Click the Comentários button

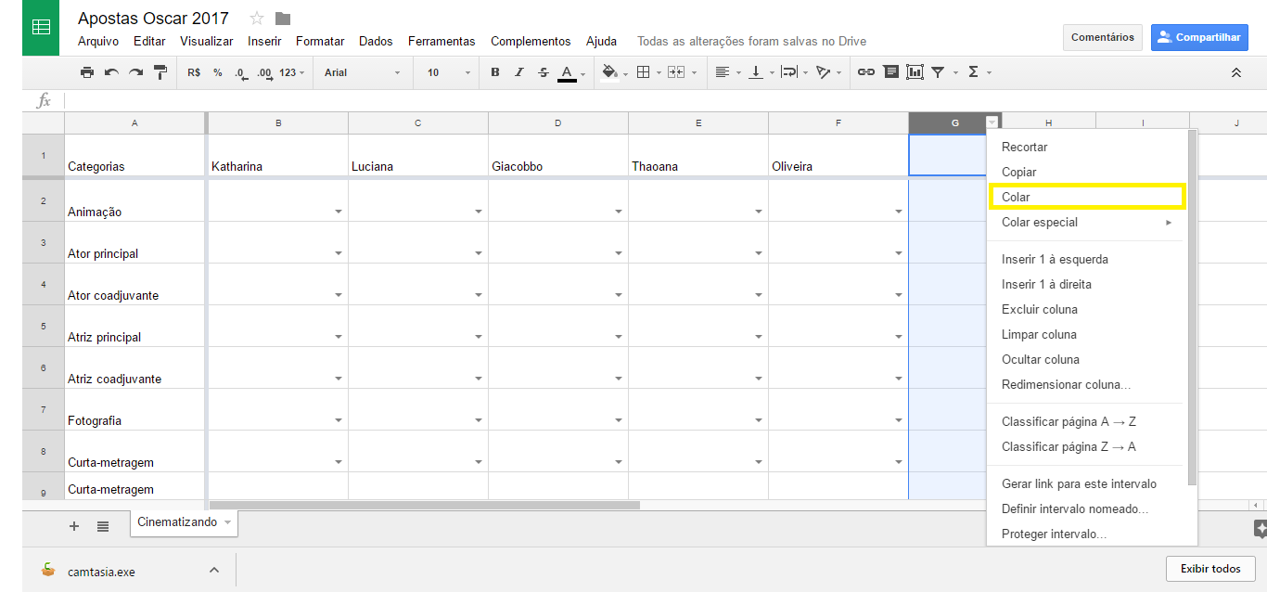click(1102, 37)
